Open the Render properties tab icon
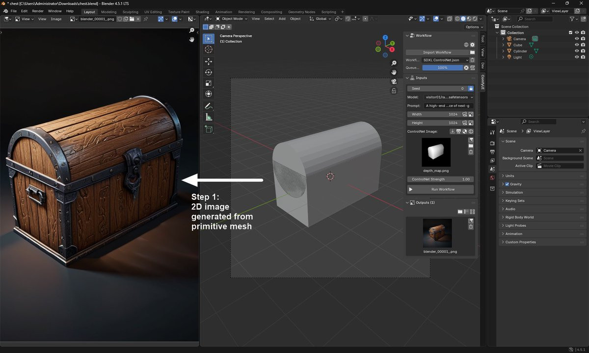 492,143
